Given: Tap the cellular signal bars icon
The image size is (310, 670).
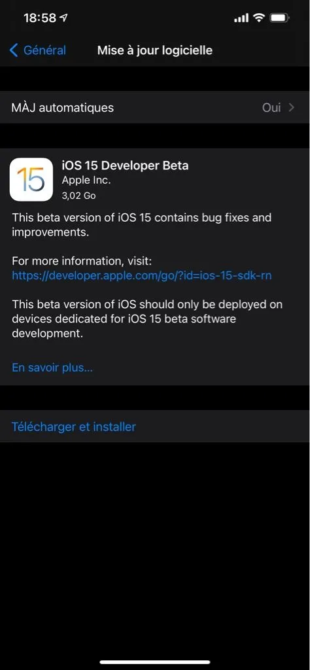Looking at the screenshot, I should click(x=241, y=18).
